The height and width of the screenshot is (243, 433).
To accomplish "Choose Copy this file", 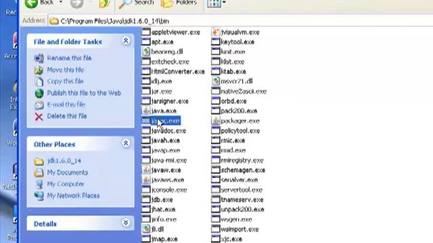I will (65, 81).
